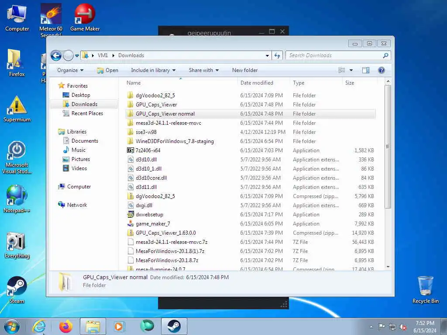Select Recent Places in the navigation pane
Screen dimensions: 447x335
tap(87, 113)
